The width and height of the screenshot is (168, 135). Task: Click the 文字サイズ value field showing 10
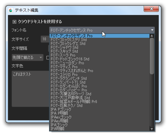pyautogui.click(x=45, y=39)
